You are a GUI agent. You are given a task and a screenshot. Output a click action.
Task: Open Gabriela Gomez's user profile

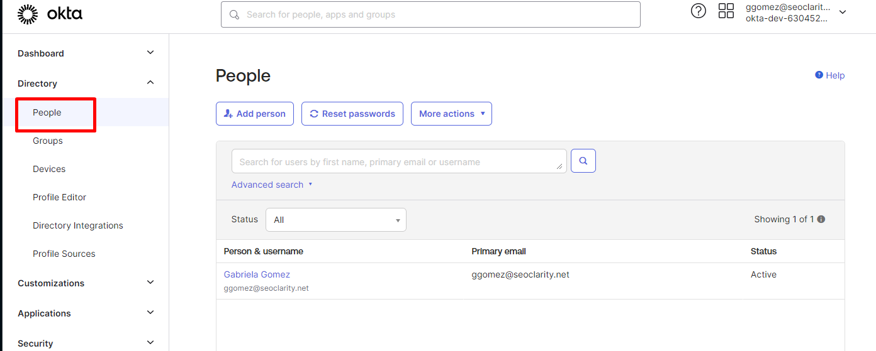coord(257,274)
